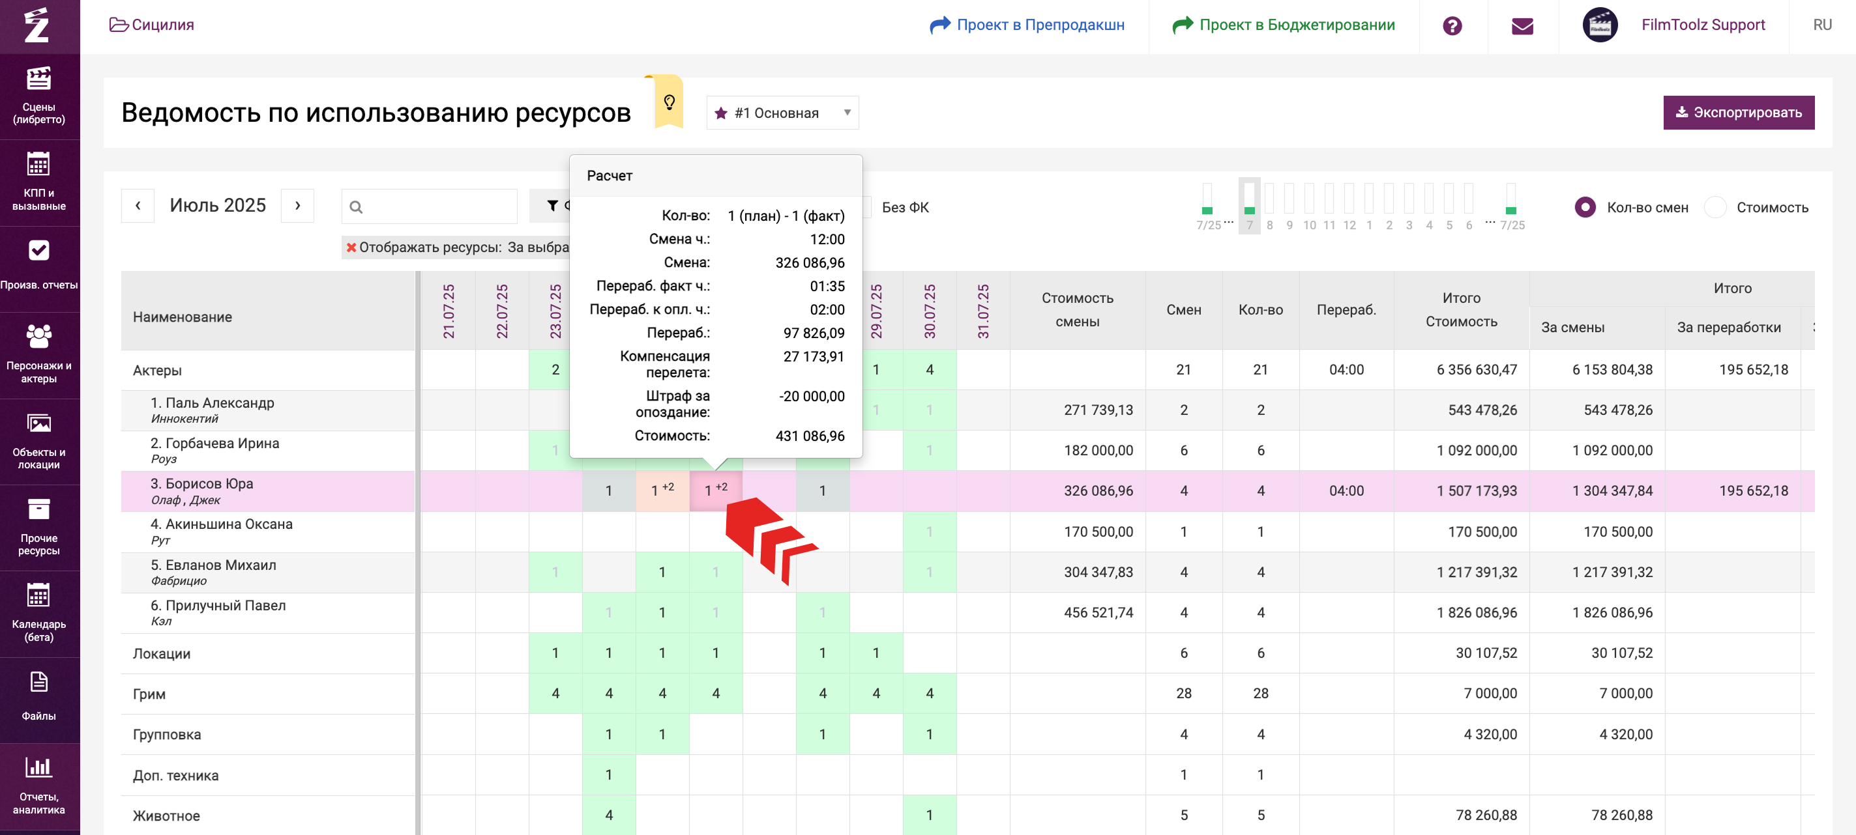Screen dimensions: 1856x835
Task: Expand the Доп. техника group row
Action: coord(175,775)
